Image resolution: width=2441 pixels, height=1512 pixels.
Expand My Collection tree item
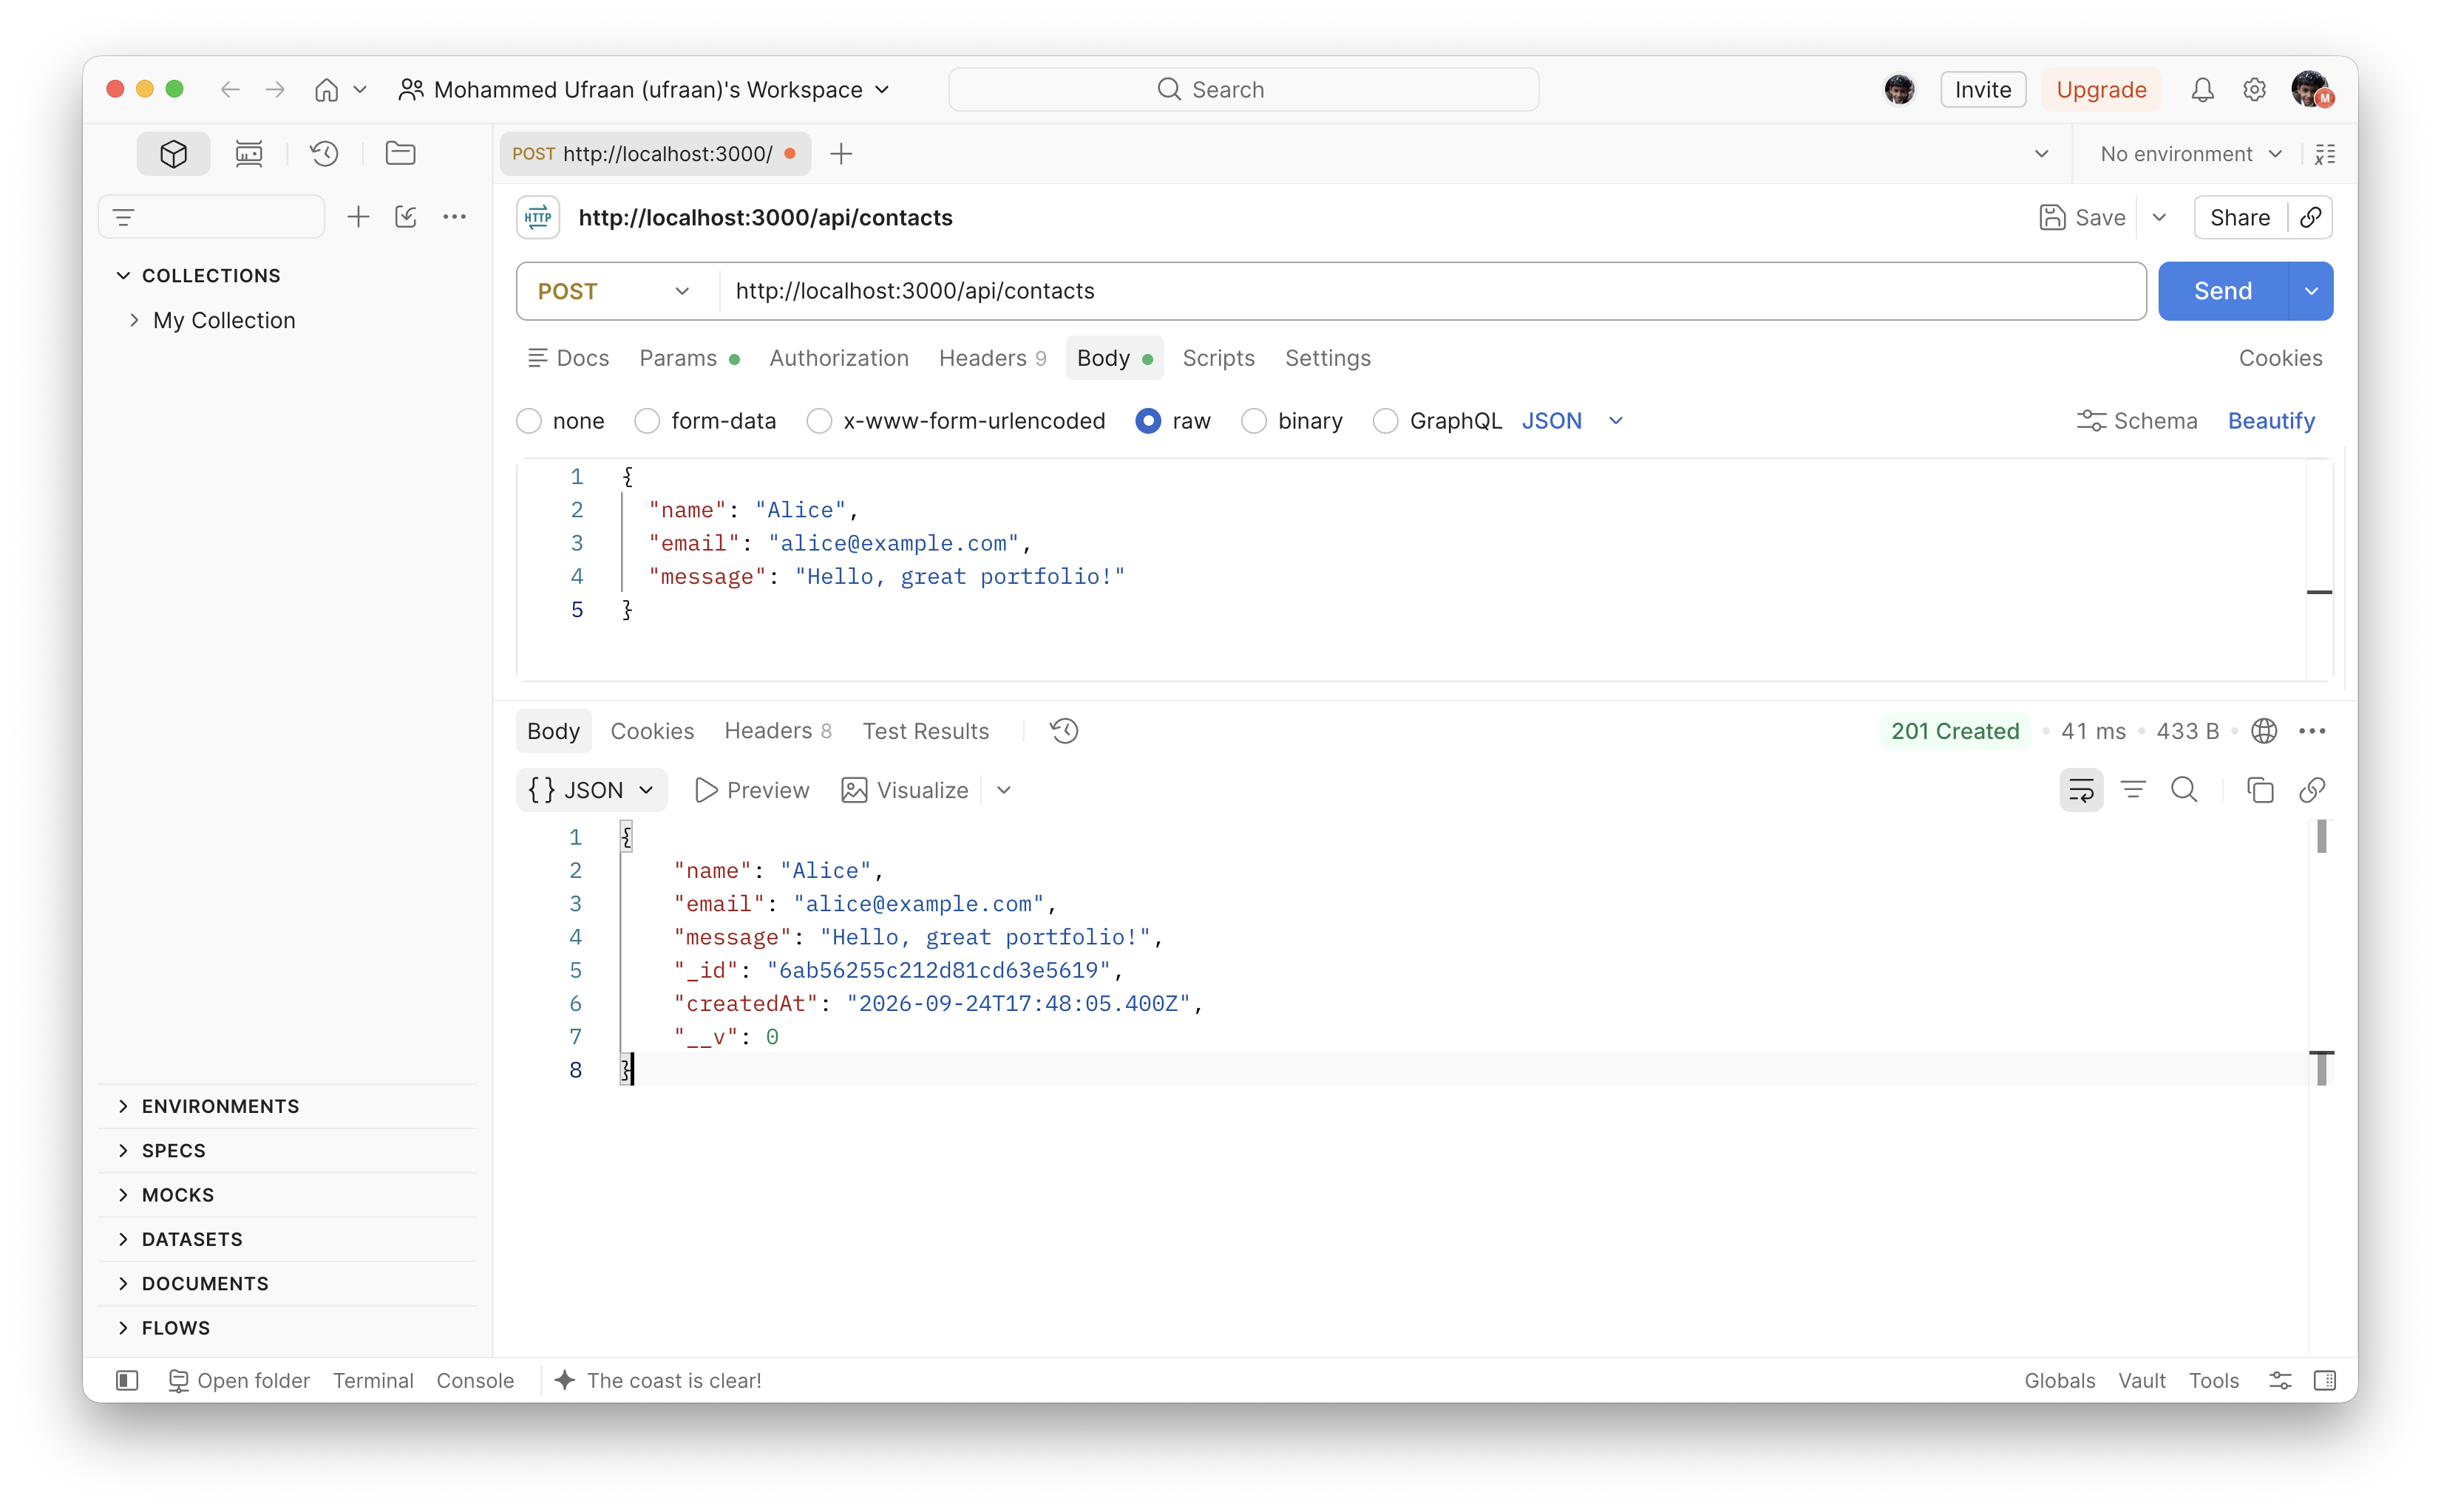[x=134, y=320]
